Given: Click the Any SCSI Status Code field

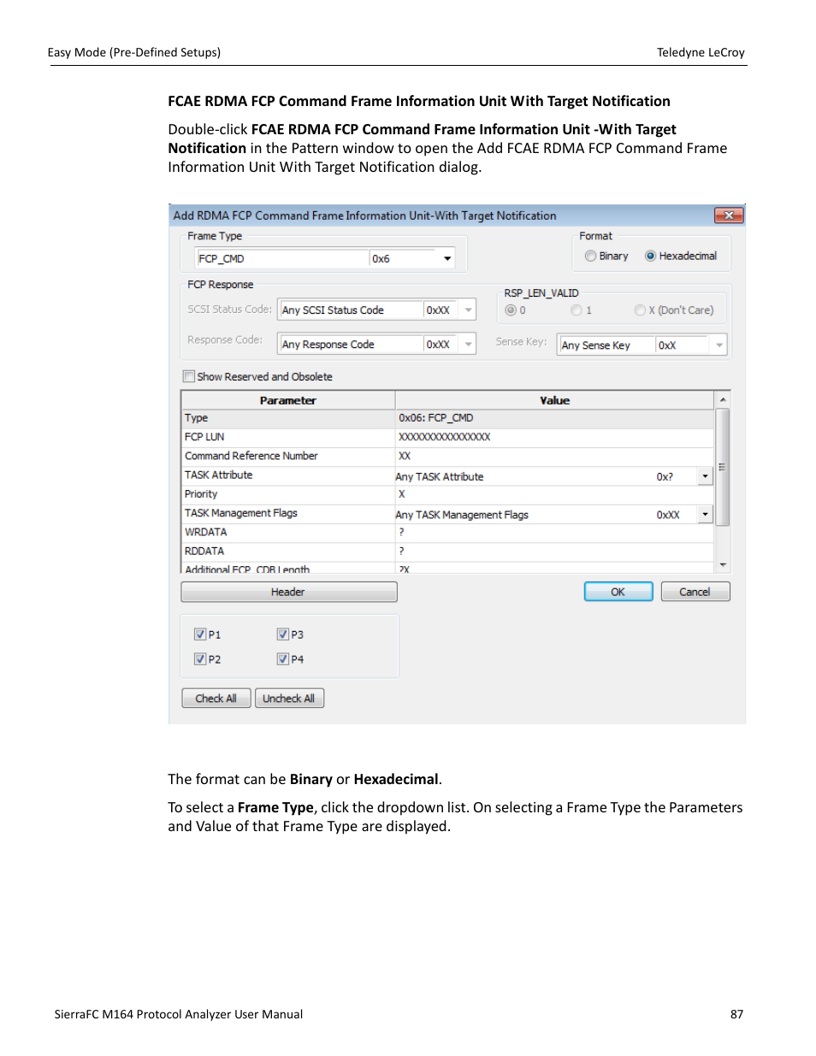Looking at the screenshot, I should [x=352, y=310].
